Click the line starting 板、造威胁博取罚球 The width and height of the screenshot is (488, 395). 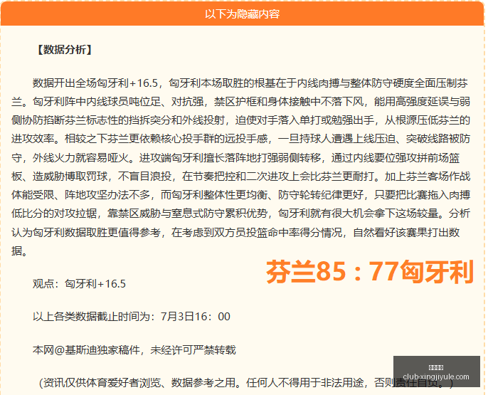(x=240, y=177)
